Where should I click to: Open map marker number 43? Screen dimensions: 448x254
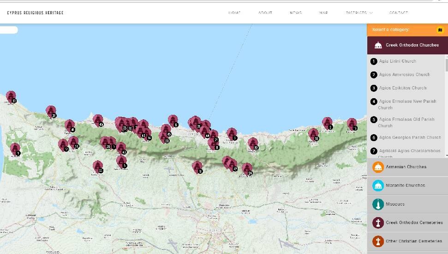tap(121, 148)
